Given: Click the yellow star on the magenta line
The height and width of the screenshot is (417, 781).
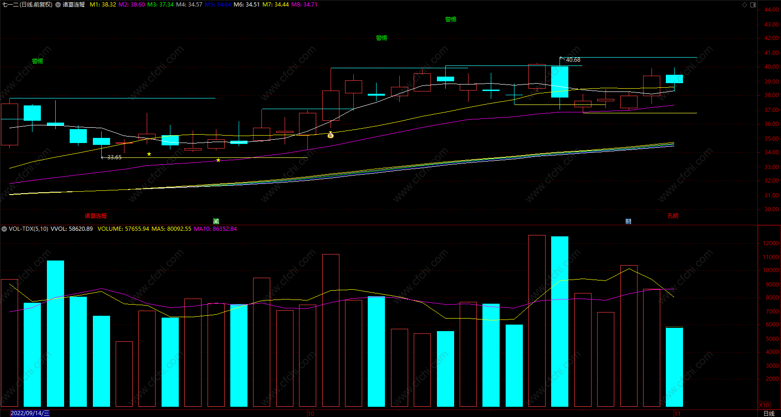Looking at the screenshot, I should coord(218,160).
